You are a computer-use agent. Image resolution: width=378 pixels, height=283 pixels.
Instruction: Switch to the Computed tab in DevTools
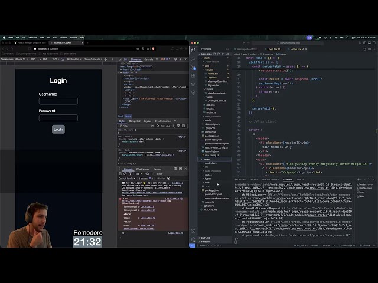(x=135, y=121)
